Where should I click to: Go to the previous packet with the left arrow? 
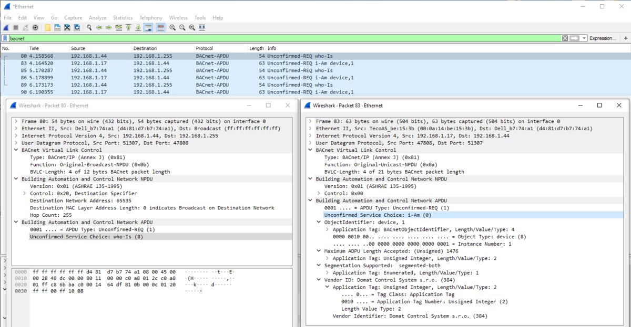point(99,28)
